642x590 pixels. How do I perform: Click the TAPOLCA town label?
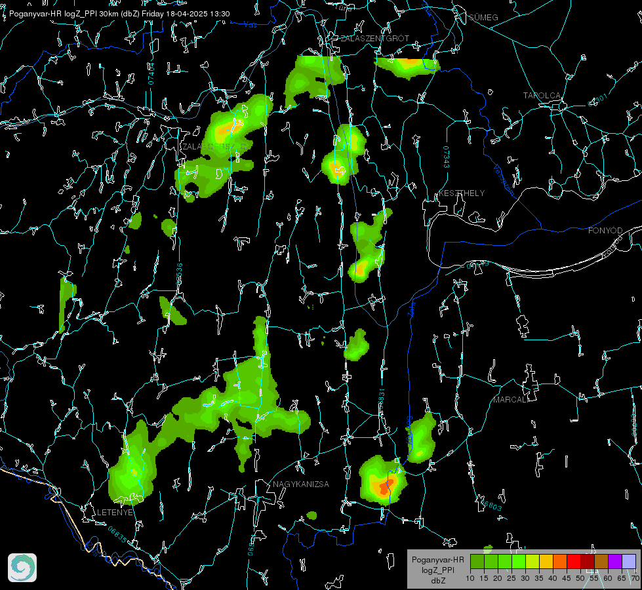tap(542, 95)
